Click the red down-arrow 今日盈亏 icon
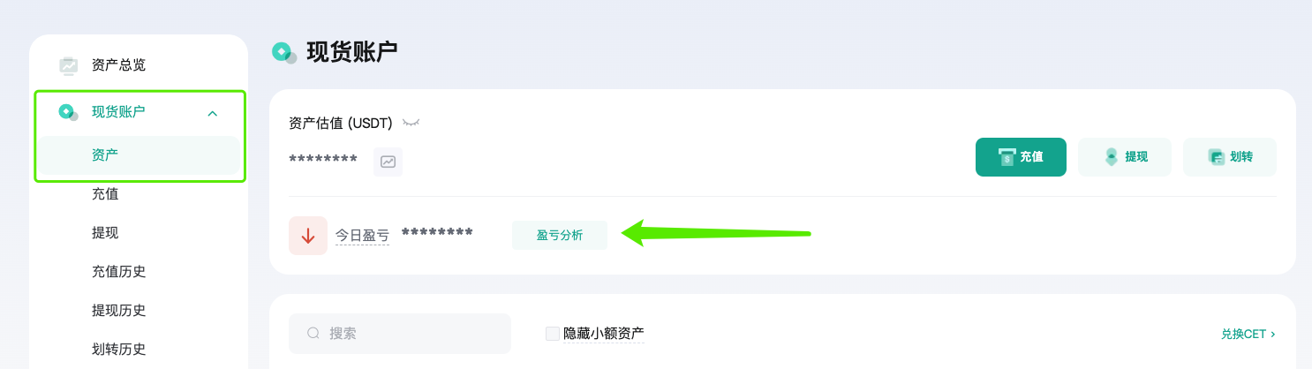Image resolution: width=1312 pixels, height=369 pixels. pyautogui.click(x=308, y=236)
